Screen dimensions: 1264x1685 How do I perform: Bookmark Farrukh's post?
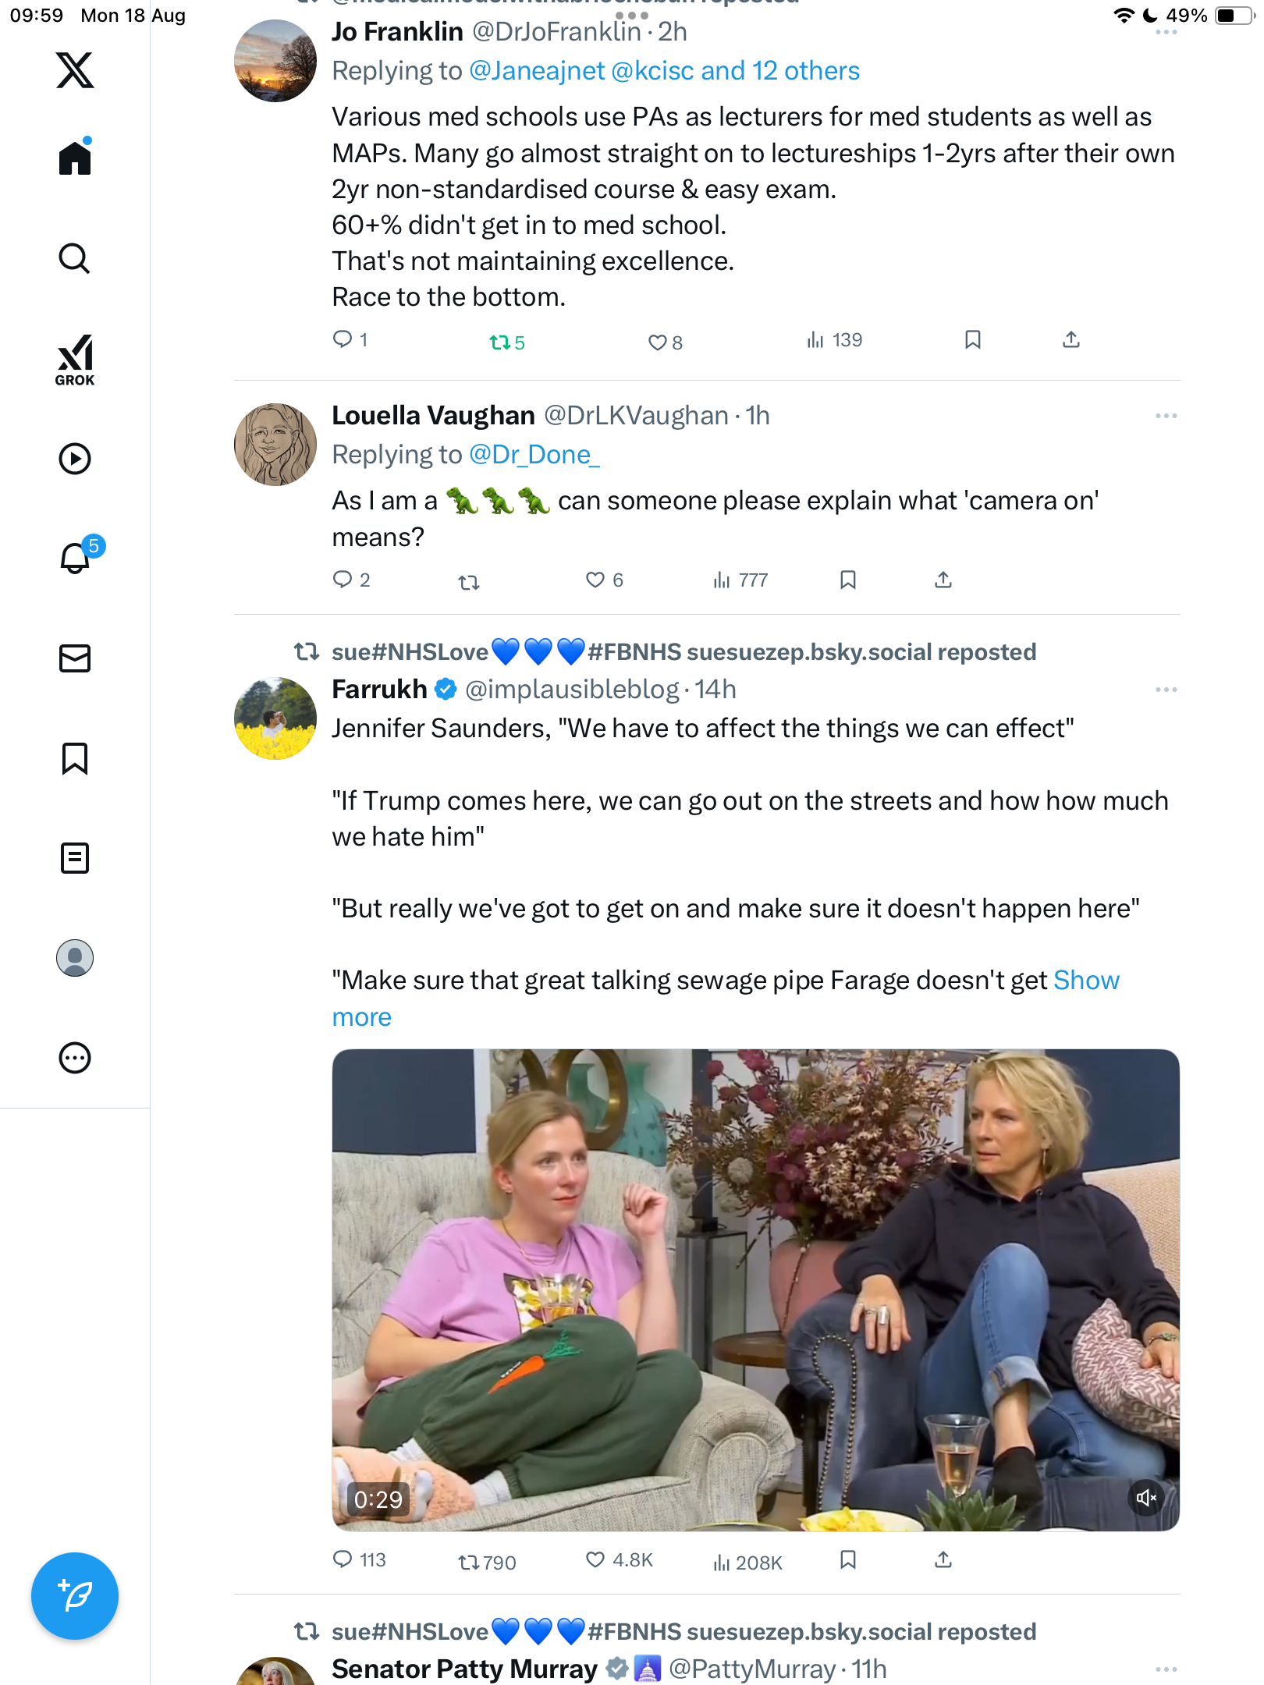point(848,1560)
